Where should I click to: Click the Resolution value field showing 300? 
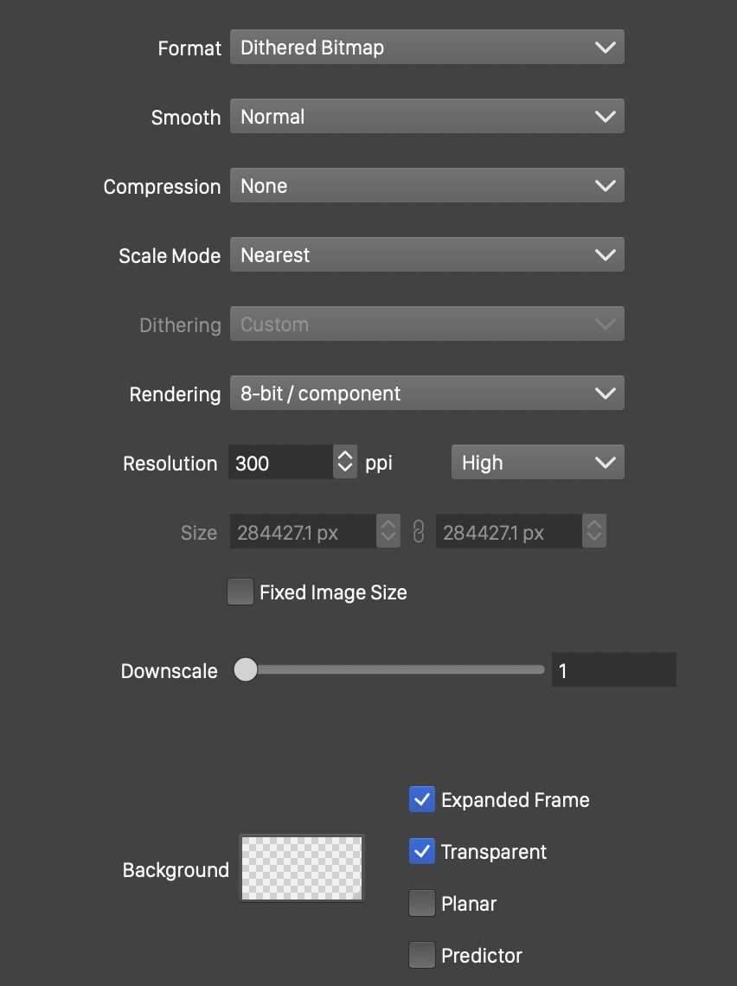(280, 463)
